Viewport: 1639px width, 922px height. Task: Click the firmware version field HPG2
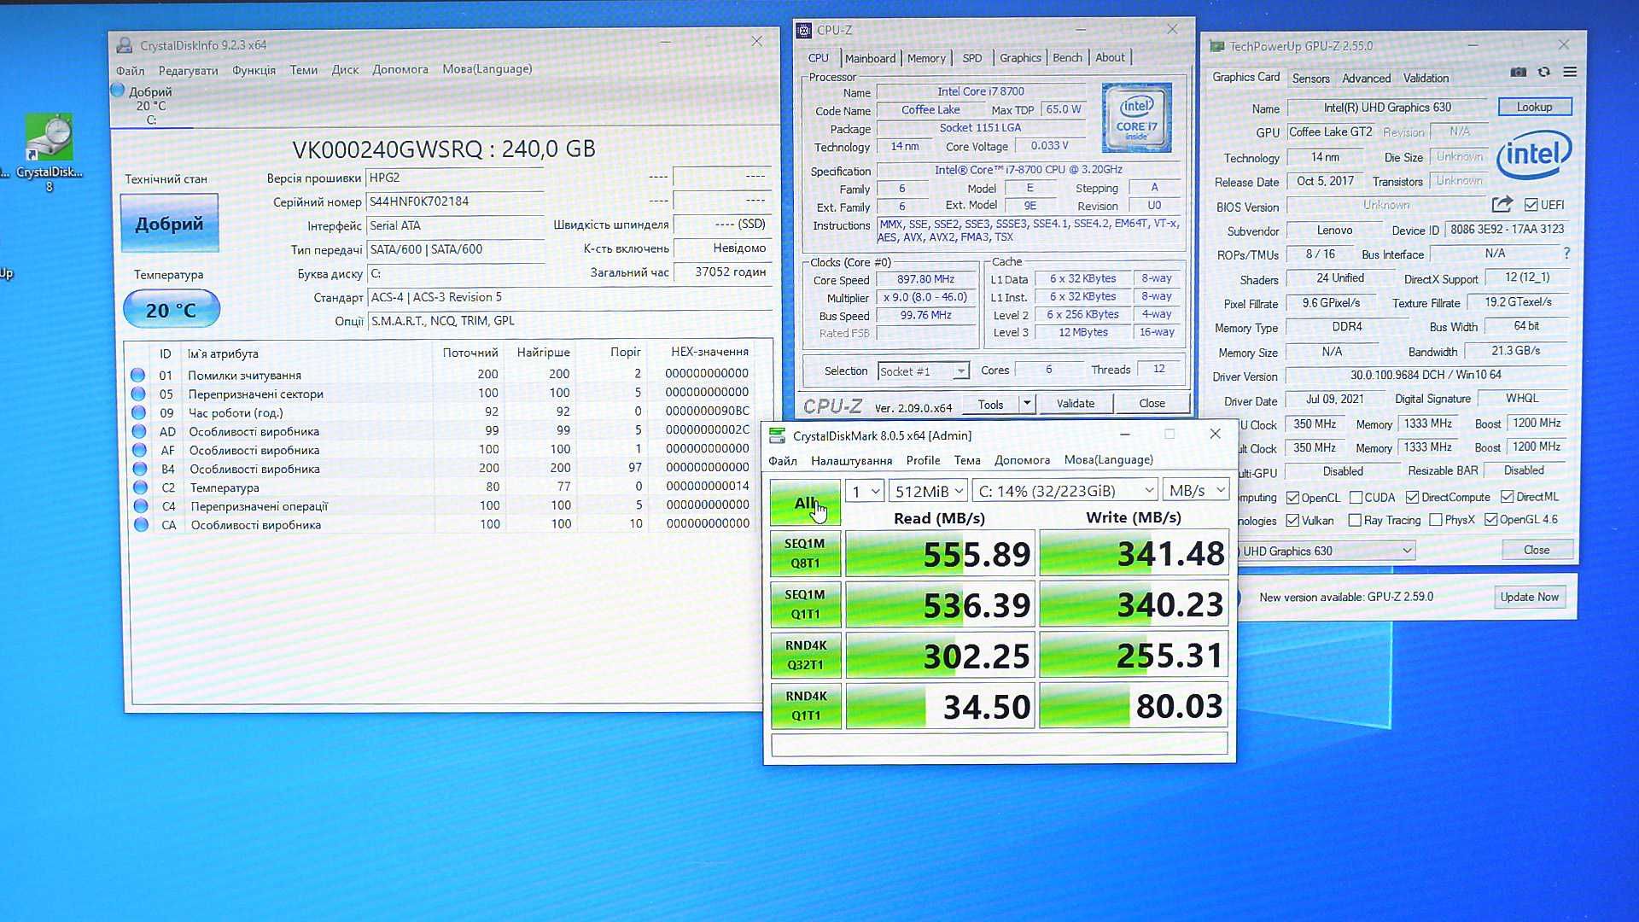pos(454,178)
